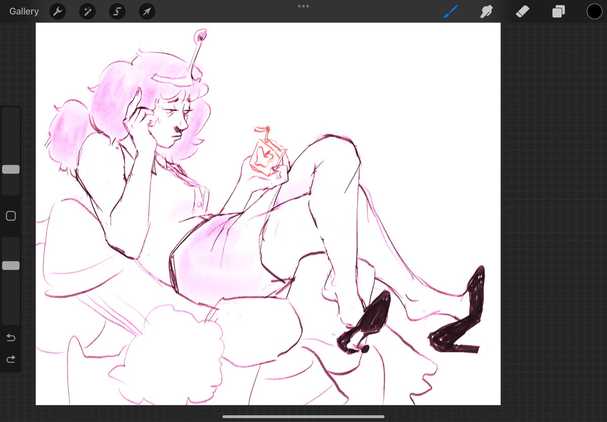Open the Actions wrench menu
The width and height of the screenshot is (607, 422).
point(58,11)
